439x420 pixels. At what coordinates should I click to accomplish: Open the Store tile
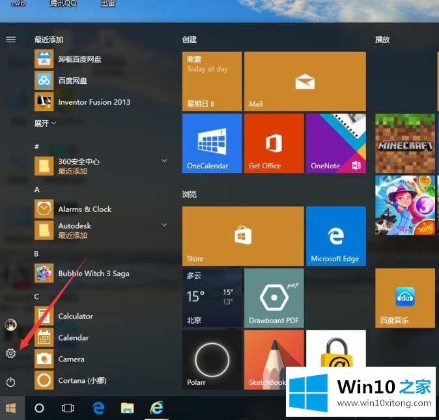(x=243, y=236)
